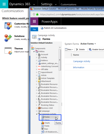
Task: Select Forms under Campaign Activity
Action: point(47,117)
